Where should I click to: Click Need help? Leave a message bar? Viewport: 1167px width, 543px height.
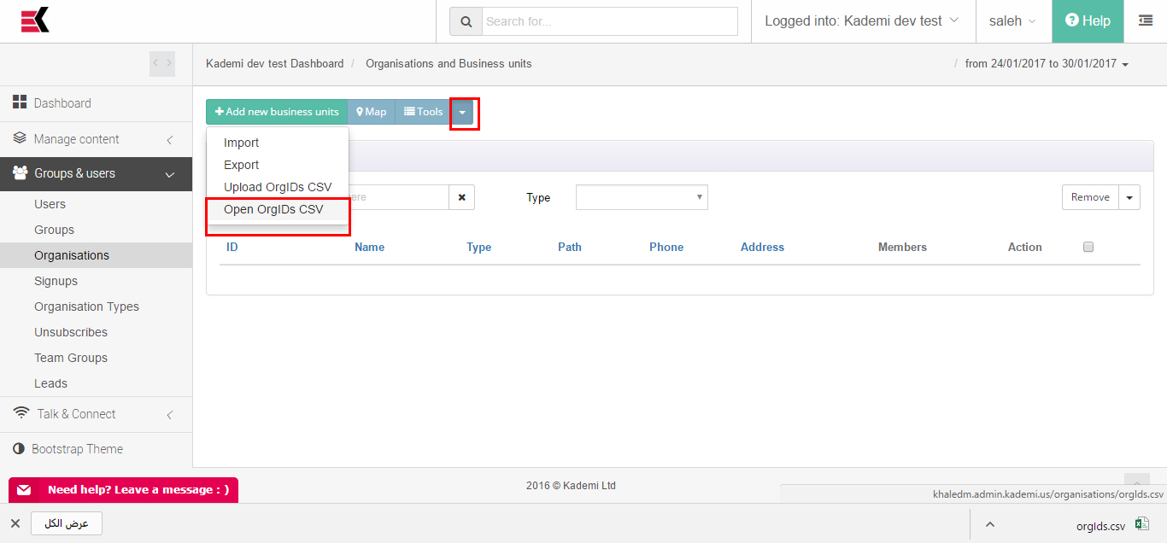tap(123, 490)
